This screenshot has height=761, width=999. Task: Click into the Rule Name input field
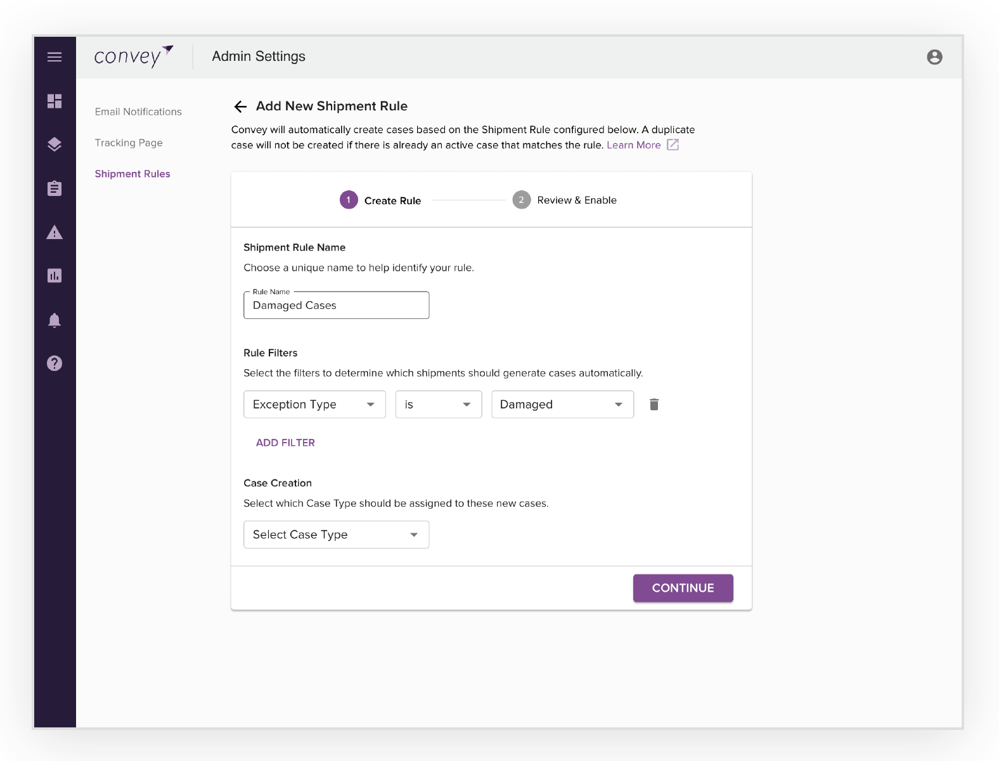[337, 305]
